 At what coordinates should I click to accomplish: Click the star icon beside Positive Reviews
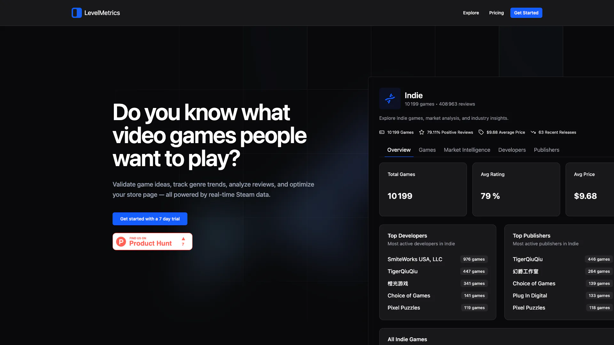click(421, 132)
